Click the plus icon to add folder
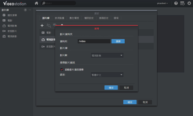The image size is (193, 116). pos(42,26)
